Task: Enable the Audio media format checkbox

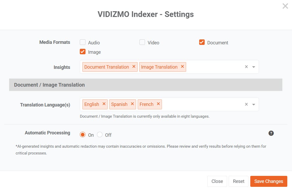Action: click(83, 42)
